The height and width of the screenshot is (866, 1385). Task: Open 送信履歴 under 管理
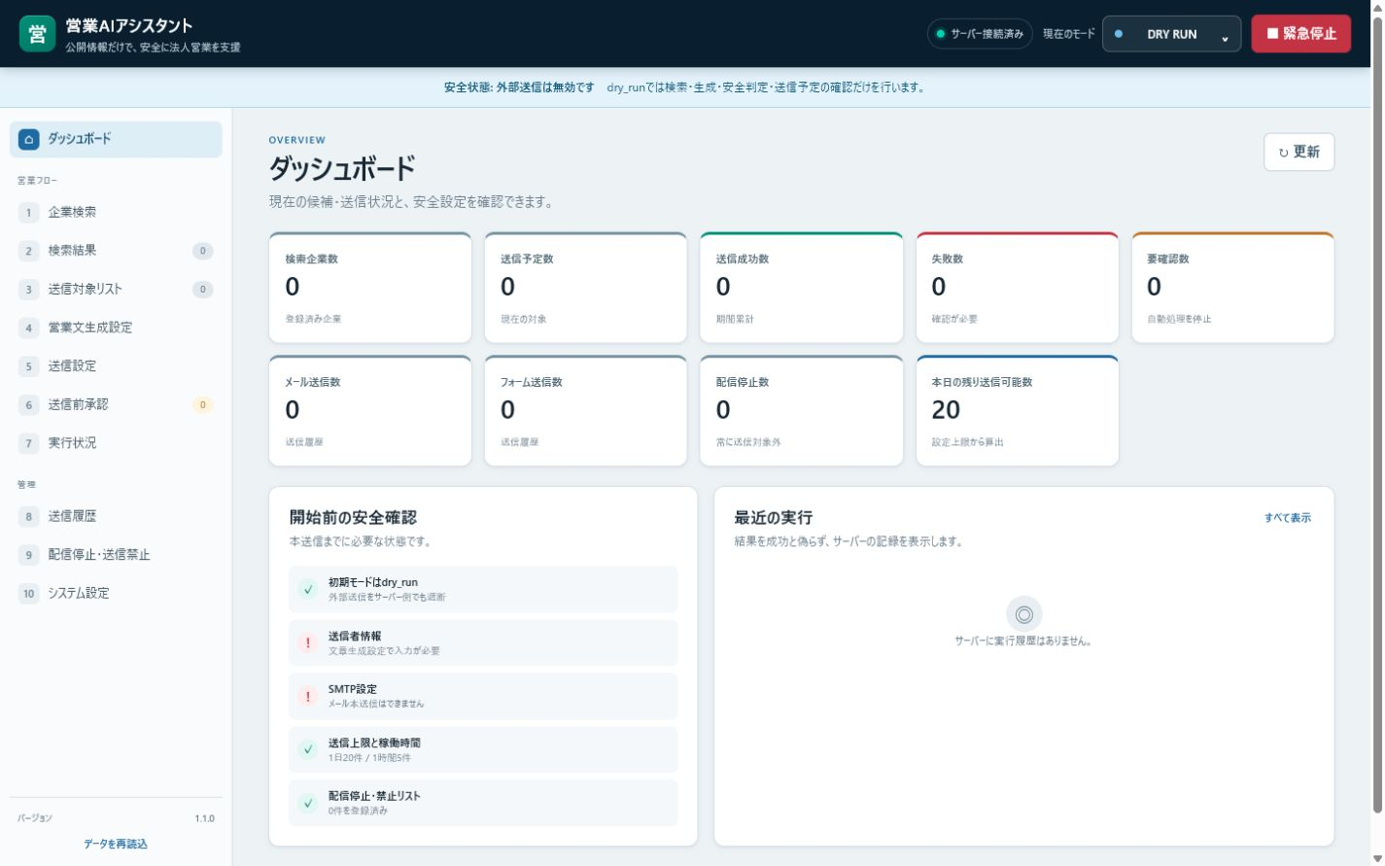[x=116, y=517]
